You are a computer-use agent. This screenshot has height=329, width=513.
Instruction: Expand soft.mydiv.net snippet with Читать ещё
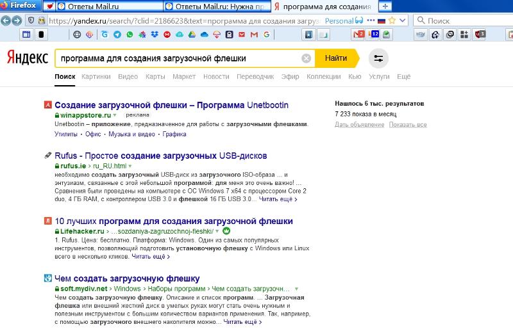tap(243, 322)
